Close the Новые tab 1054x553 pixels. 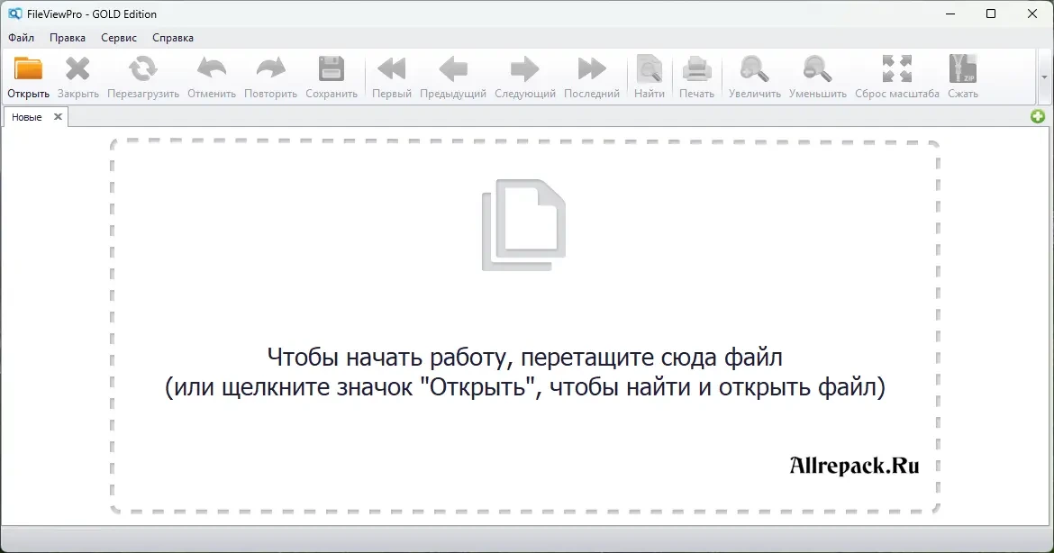point(58,116)
